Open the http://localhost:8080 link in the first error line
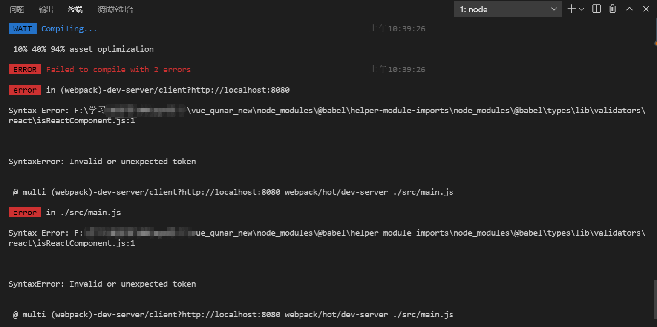Viewport: 657px width, 327px height. [241, 90]
